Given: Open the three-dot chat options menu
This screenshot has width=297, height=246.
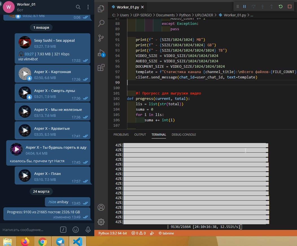Looking at the screenshot, I should tap(88, 7).
